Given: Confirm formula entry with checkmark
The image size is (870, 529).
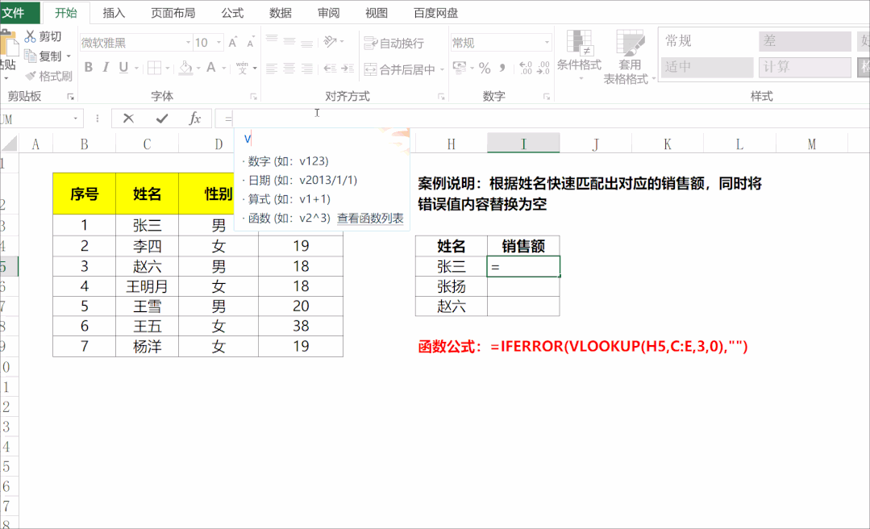Looking at the screenshot, I should pos(162,119).
